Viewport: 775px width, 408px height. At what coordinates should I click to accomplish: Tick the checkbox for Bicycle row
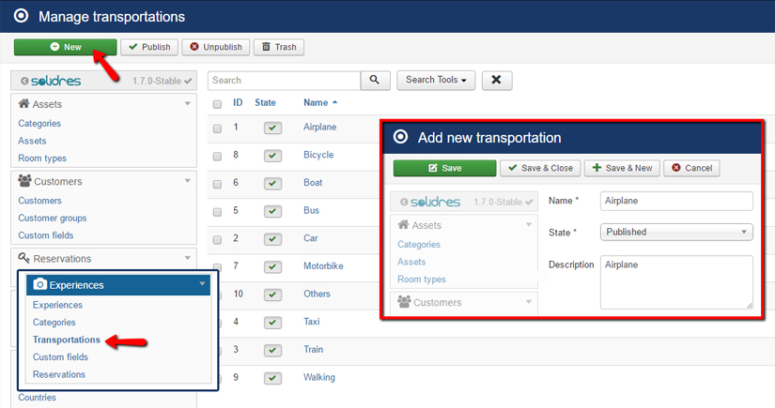(217, 157)
